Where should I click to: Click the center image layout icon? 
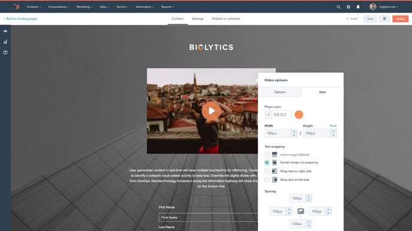pos(275,162)
